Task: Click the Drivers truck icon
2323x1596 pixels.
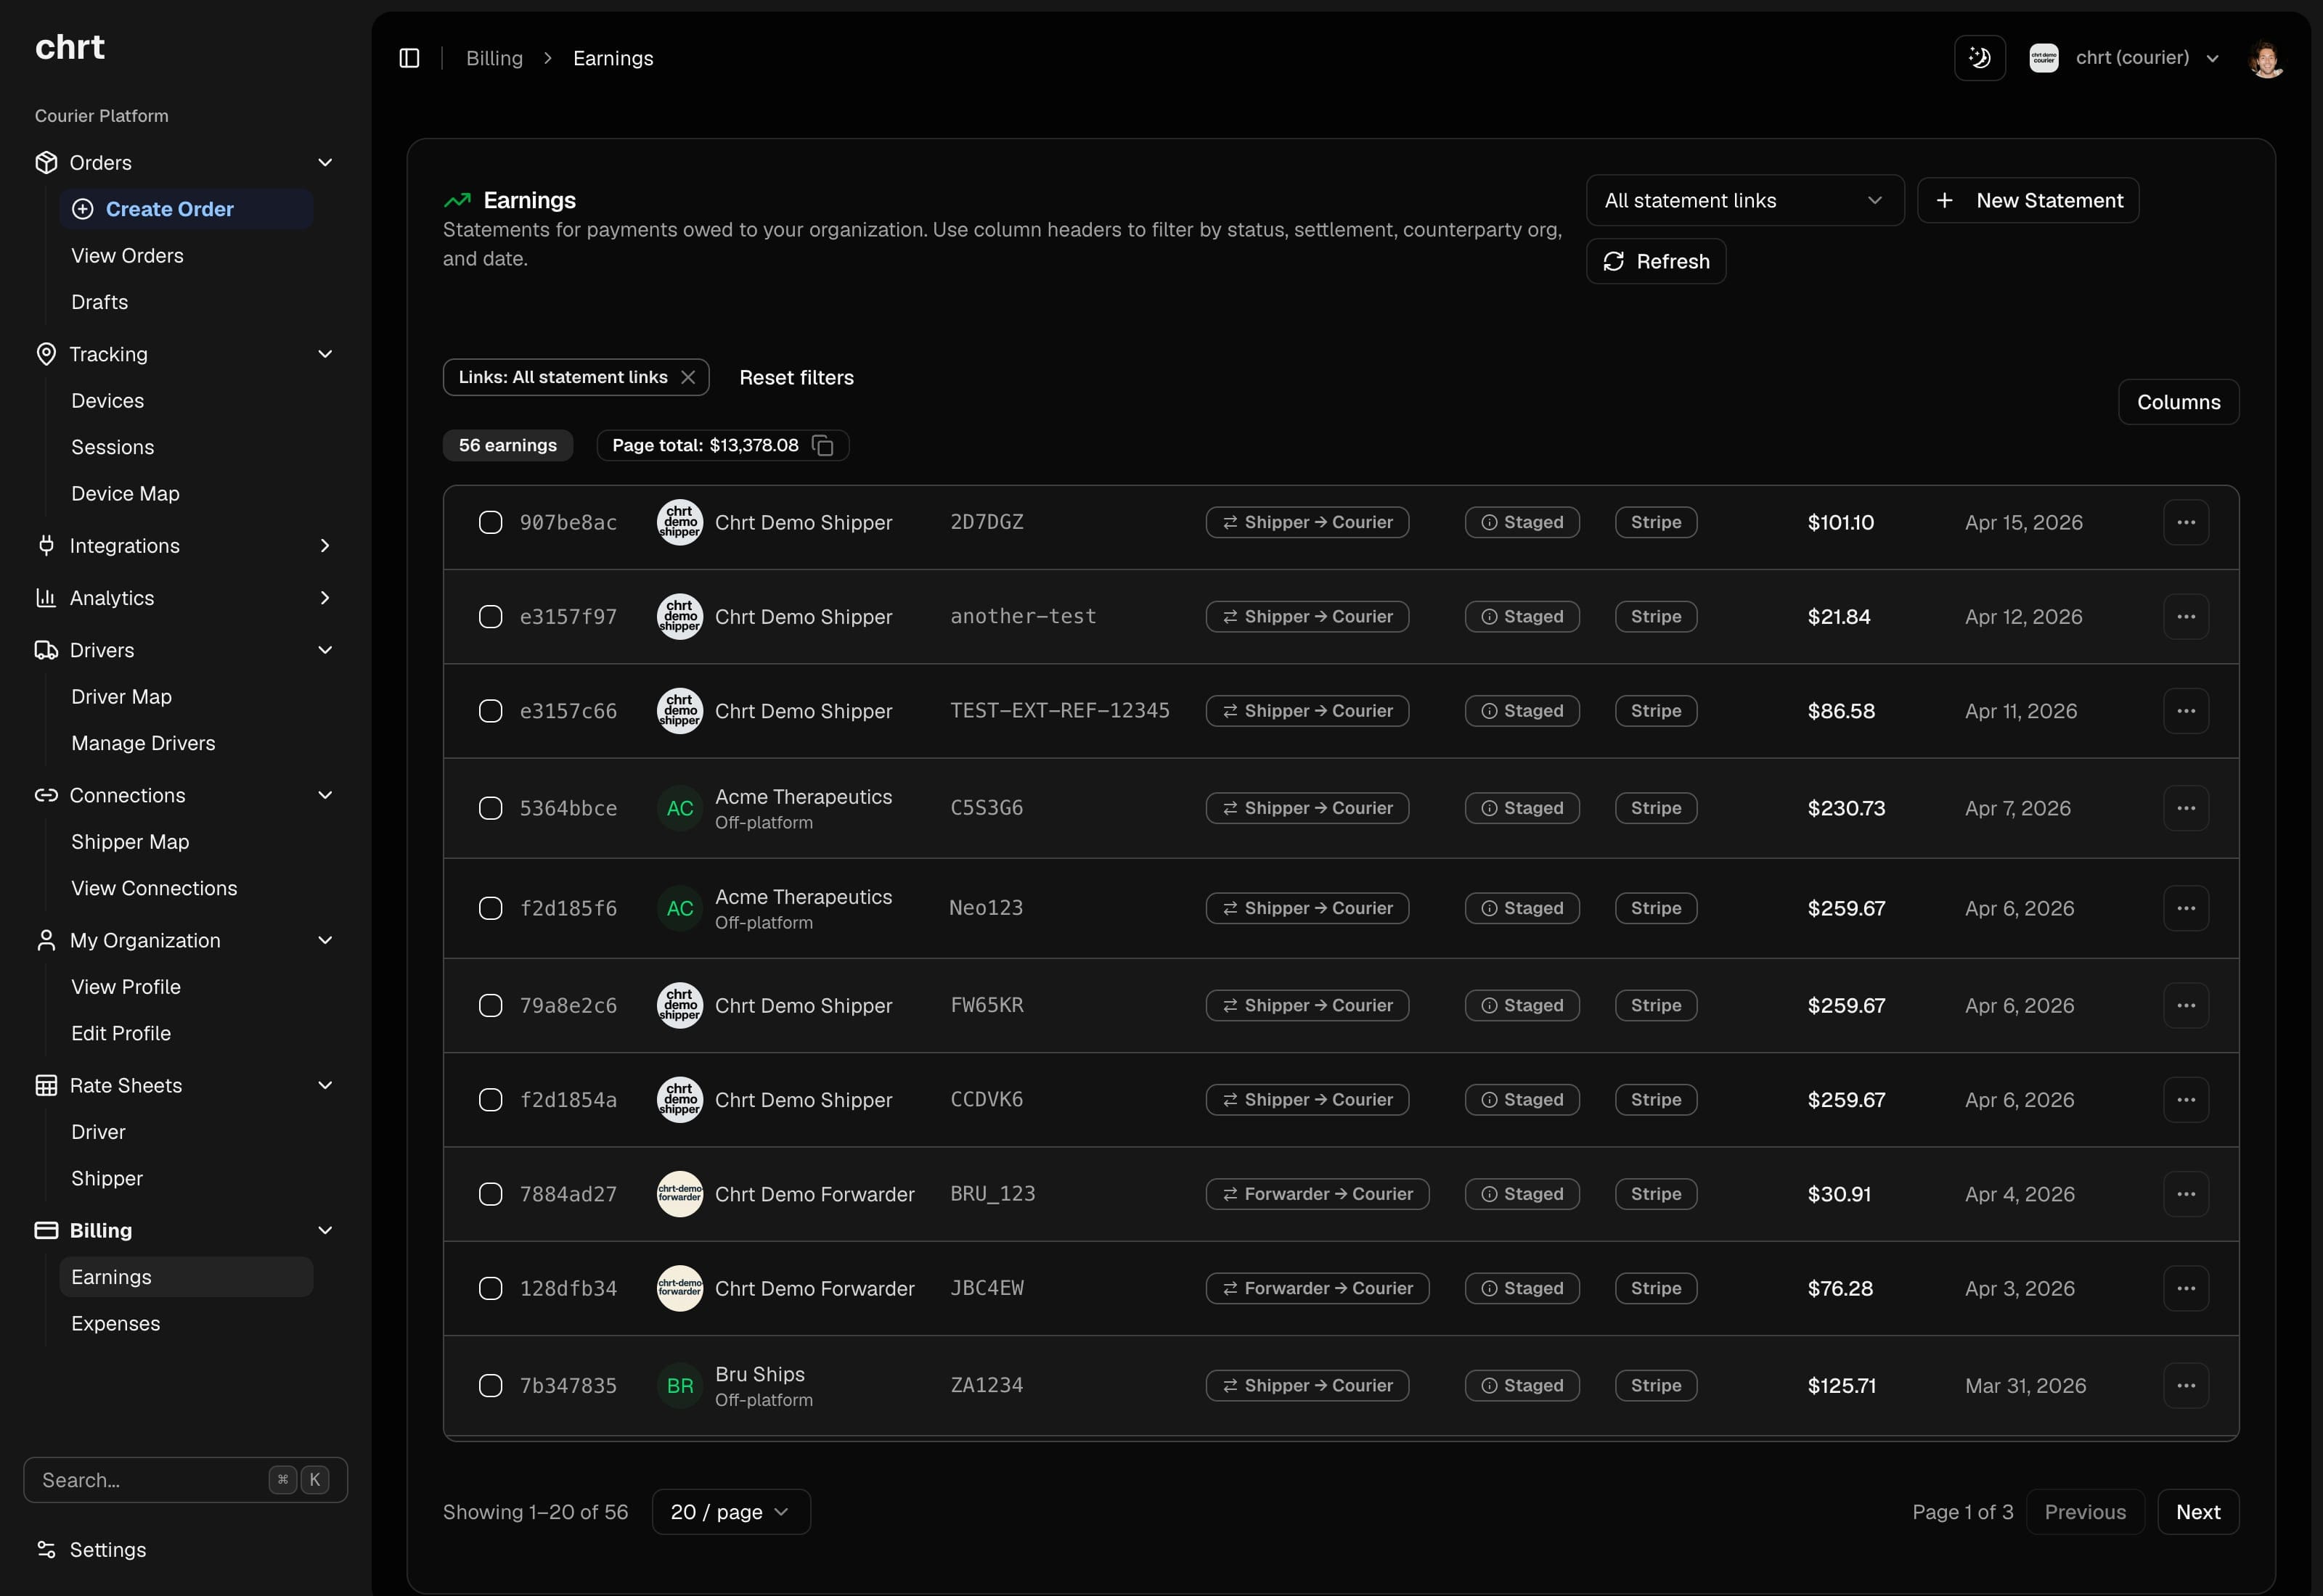Action: 46,650
